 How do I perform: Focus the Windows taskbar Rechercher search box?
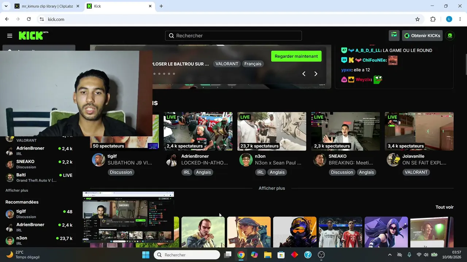tap(187, 255)
